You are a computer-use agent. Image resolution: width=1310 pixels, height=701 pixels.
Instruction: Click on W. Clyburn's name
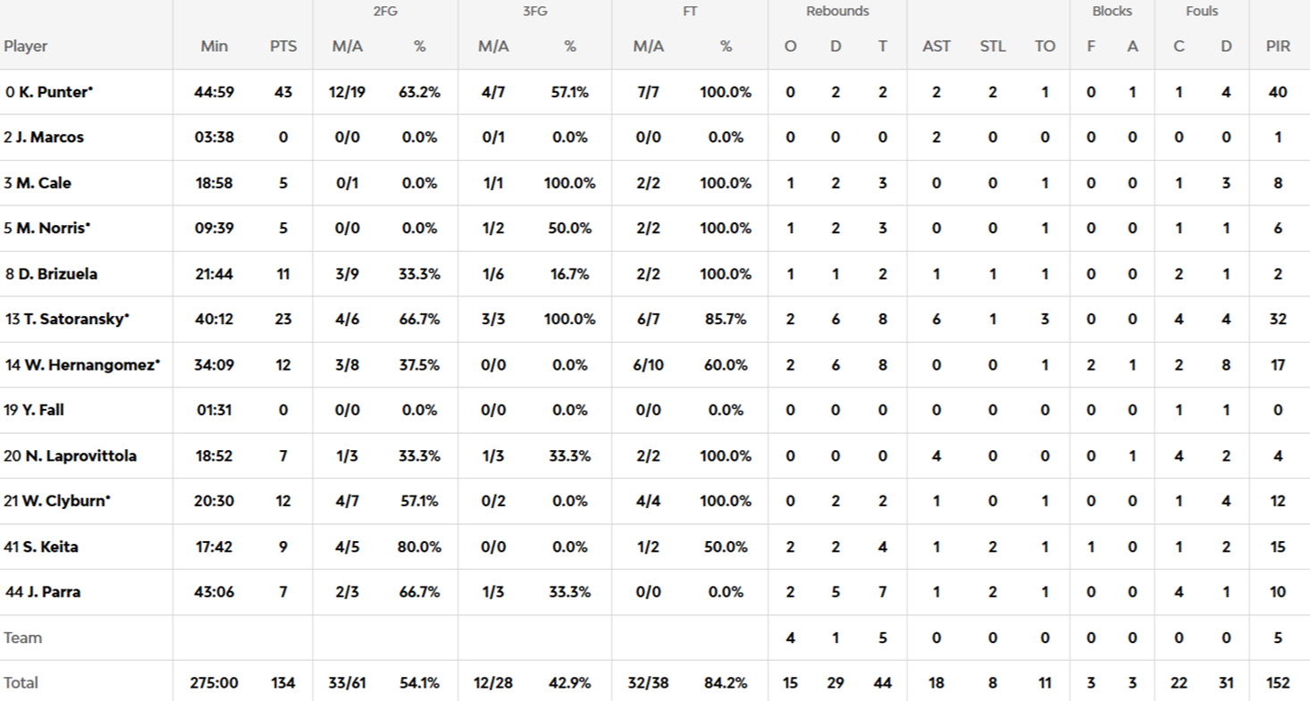pos(64,502)
